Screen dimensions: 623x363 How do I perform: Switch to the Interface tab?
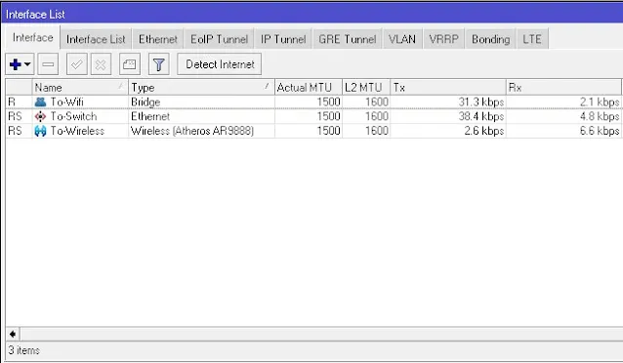coord(32,38)
